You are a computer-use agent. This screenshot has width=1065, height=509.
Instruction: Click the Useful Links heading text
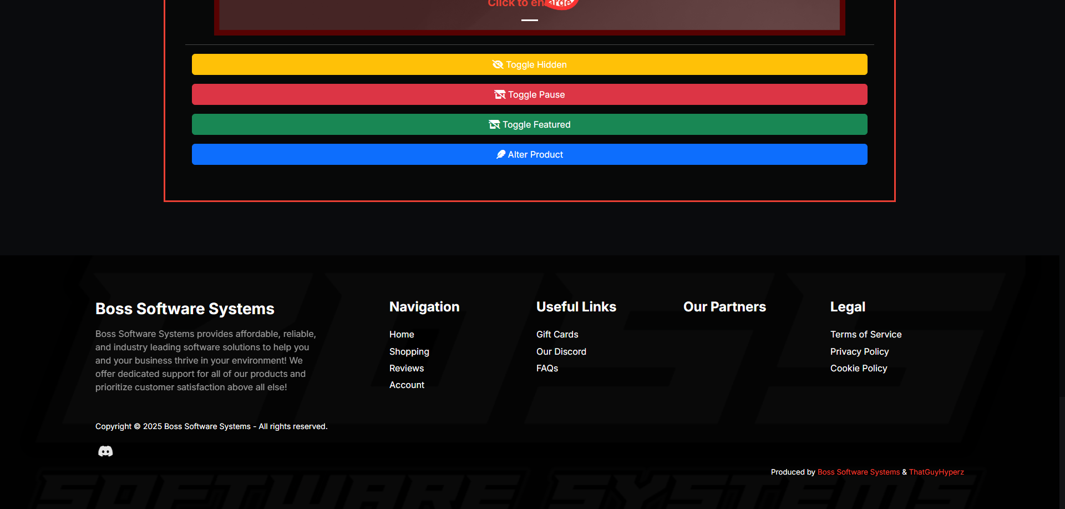[576, 306]
